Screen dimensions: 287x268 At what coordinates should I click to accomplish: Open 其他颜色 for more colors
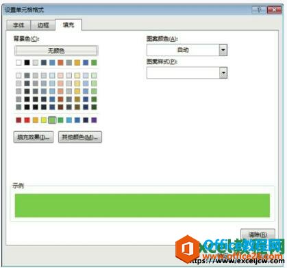(80, 137)
